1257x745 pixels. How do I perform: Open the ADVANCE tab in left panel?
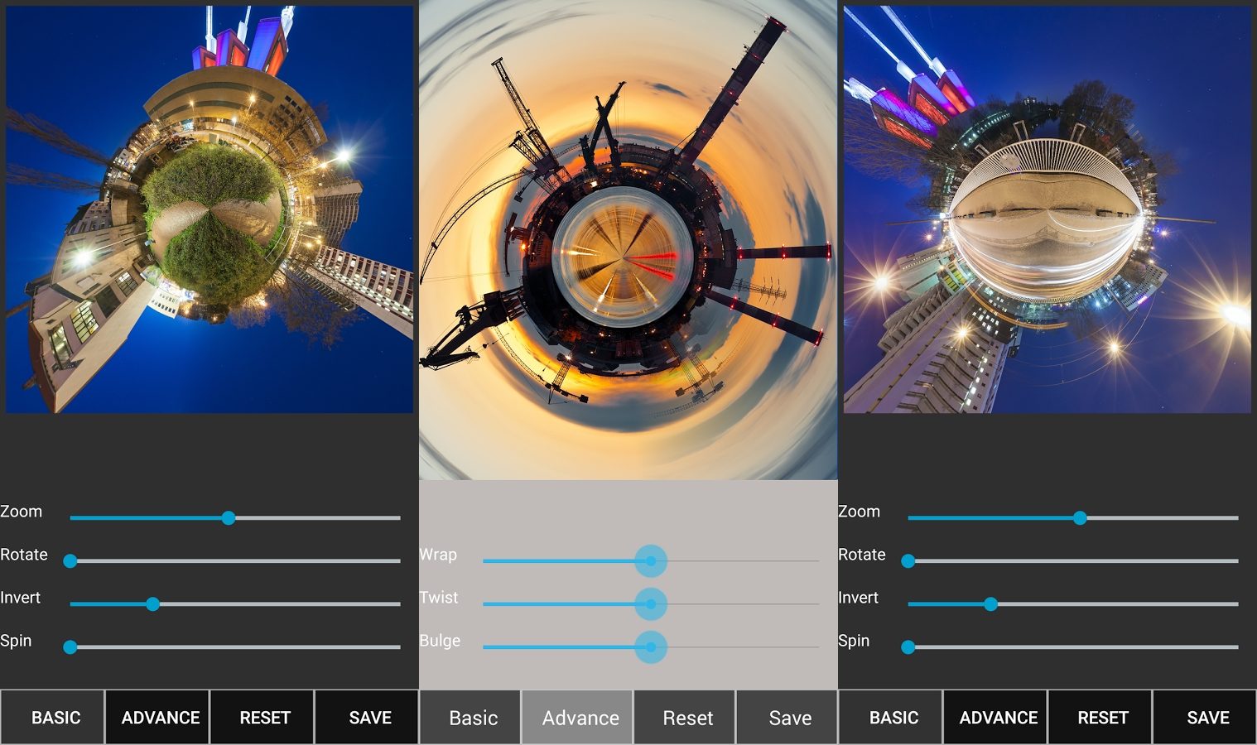157,717
